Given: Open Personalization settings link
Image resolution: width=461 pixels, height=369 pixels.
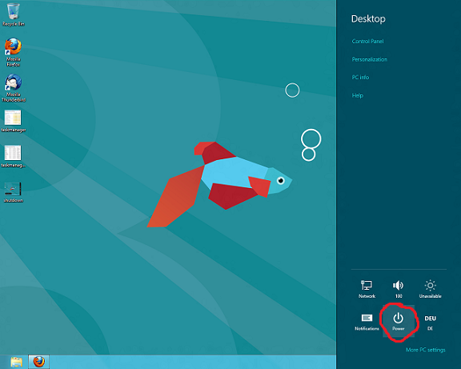Looking at the screenshot, I should [x=370, y=59].
